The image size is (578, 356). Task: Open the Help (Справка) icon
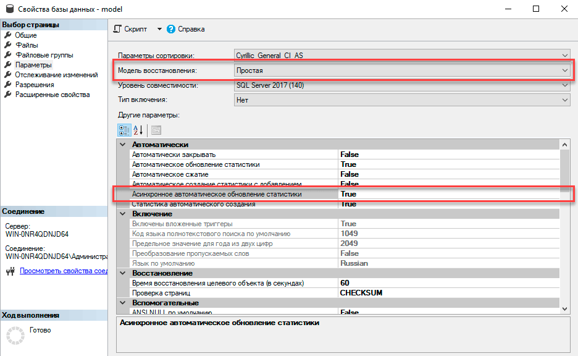tap(171, 29)
